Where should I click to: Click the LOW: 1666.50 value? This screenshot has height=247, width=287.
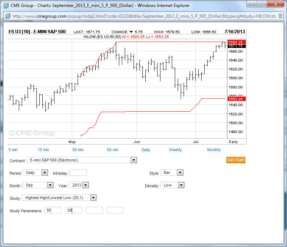click(204, 32)
